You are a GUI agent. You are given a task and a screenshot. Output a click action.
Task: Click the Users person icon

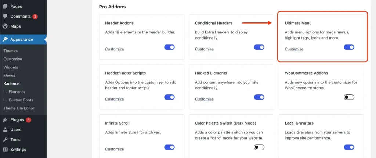tap(5, 129)
